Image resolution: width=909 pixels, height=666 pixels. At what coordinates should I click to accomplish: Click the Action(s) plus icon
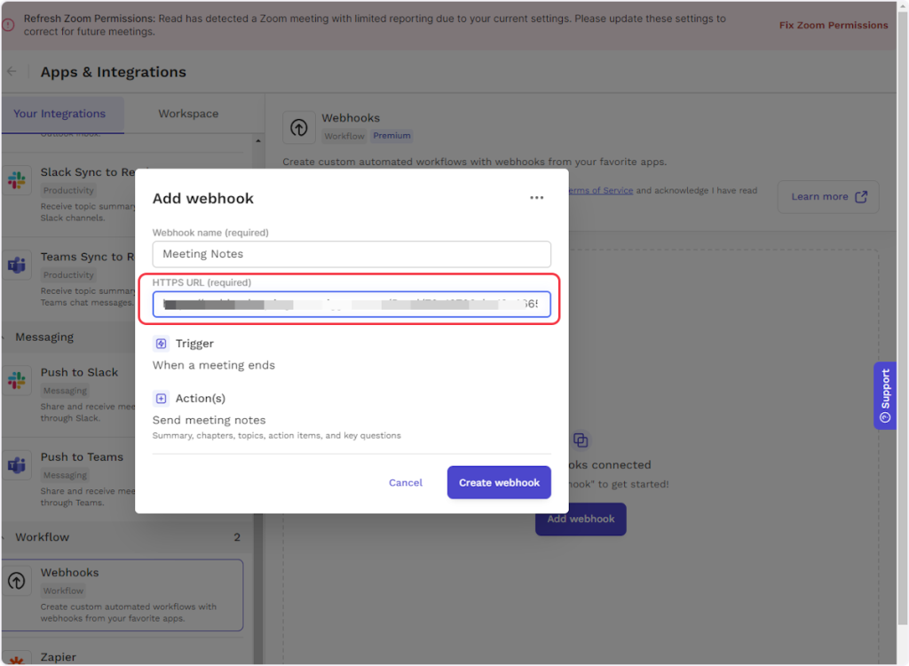161,399
